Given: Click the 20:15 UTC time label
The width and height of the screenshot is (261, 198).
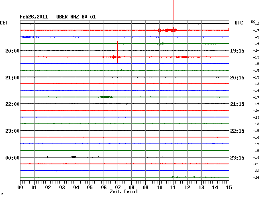Looking at the screenshot, I should [237, 78].
